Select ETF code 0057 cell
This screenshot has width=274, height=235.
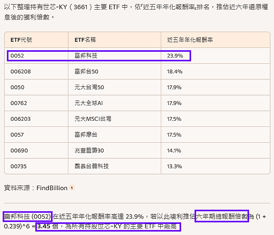click(x=36, y=135)
